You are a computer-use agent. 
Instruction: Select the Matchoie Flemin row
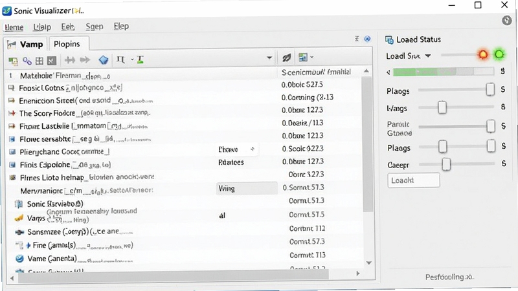pos(141,76)
